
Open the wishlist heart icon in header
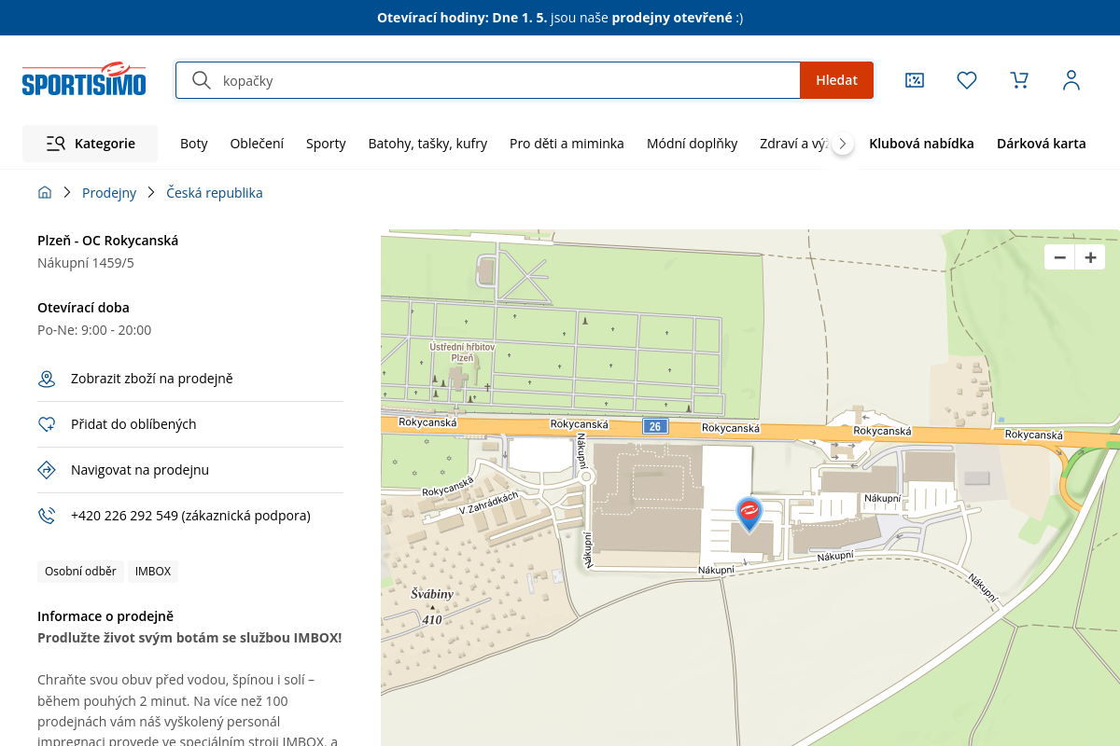pos(967,80)
